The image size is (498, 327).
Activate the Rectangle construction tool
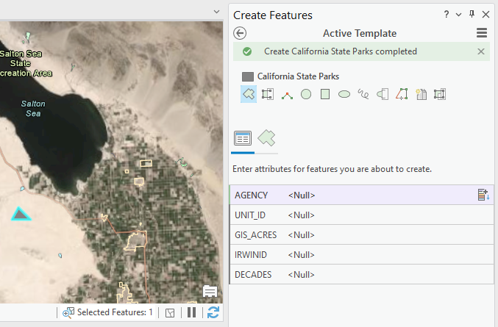coord(325,94)
